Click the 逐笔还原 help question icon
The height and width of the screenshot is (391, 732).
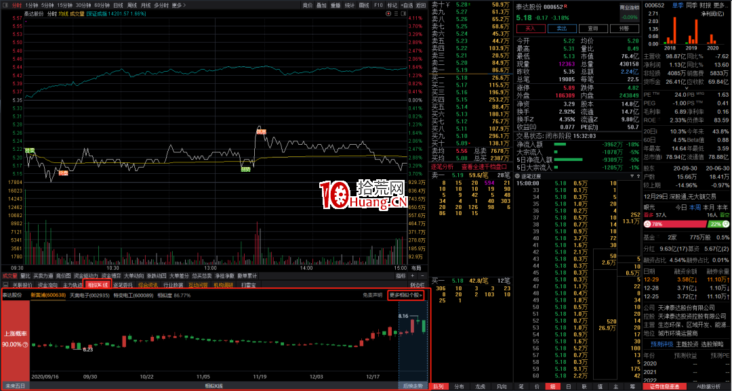637,176
